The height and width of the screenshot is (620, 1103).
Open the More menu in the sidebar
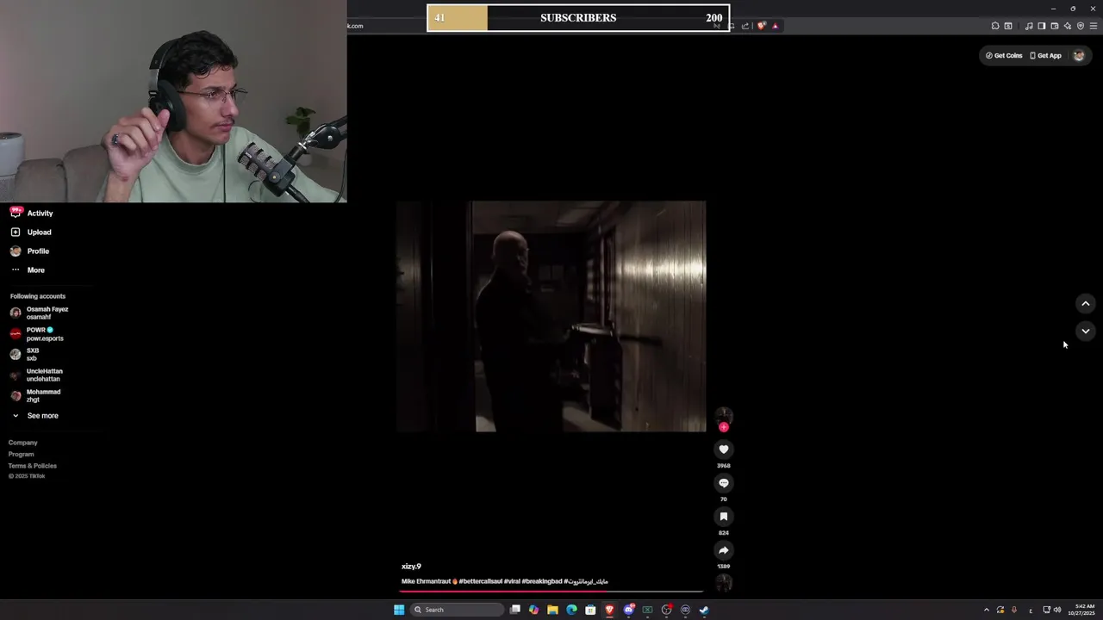click(28, 270)
